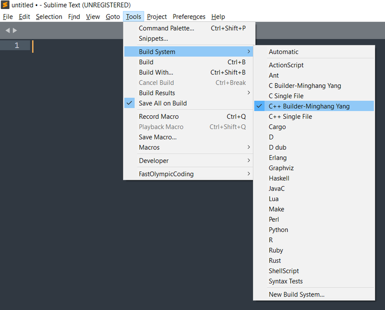The width and height of the screenshot is (385, 310).
Task: Select C++ Builder-Minghang Yang build system
Action: 314,106
